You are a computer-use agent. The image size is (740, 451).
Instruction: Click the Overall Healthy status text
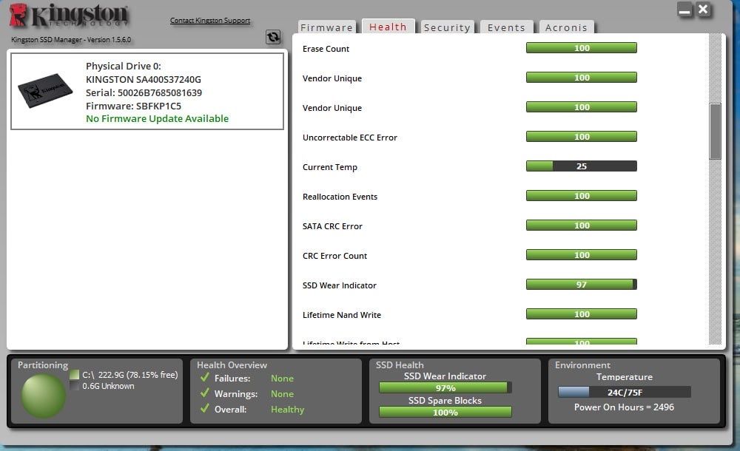pos(287,410)
